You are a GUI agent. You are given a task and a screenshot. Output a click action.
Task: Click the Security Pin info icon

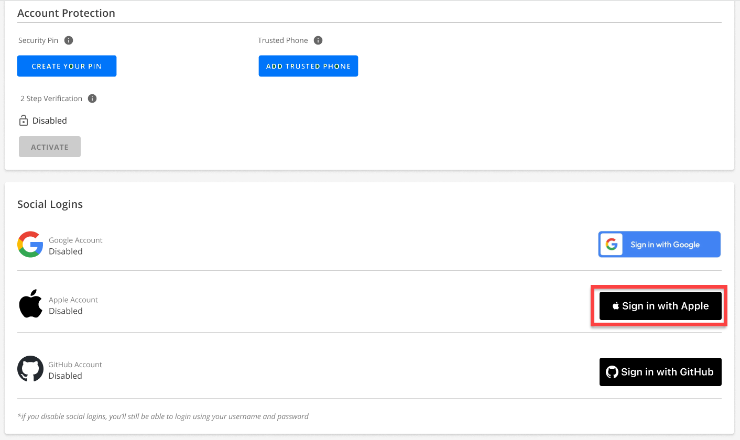69,40
